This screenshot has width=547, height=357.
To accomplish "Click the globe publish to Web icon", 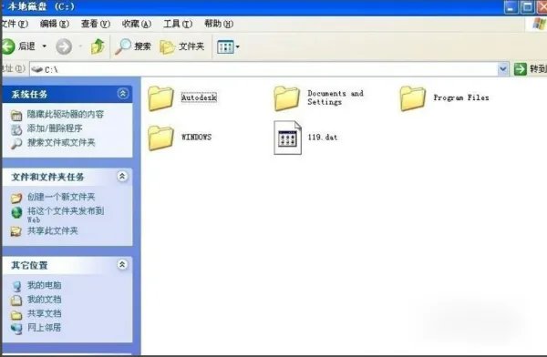I will point(16,212).
